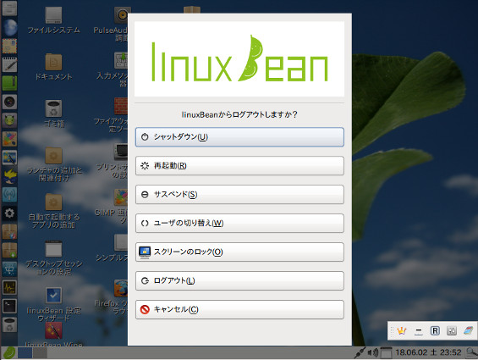
Task: Click the clock showing 18.06.02 土 23:52
Action: tap(428, 352)
